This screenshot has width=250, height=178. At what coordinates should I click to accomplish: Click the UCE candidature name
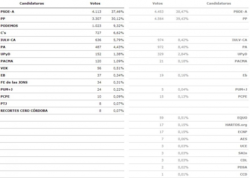click(x=243, y=146)
